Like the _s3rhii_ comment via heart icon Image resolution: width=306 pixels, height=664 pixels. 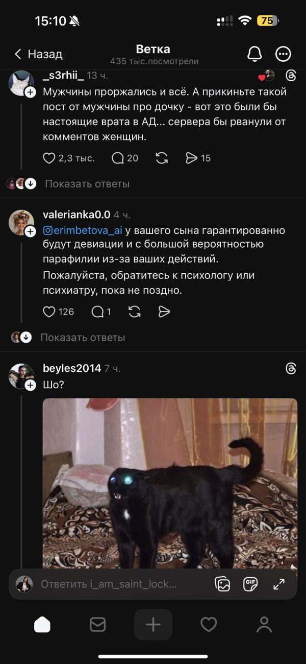pos(49,158)
